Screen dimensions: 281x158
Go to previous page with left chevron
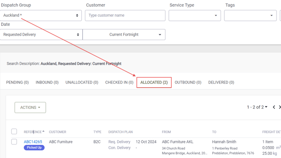(274, 107)
